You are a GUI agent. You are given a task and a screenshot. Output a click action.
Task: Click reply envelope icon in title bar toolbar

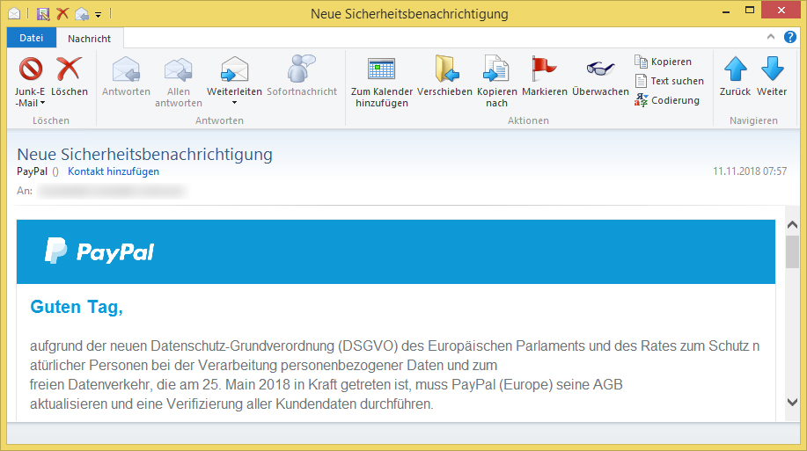pyautogui.click(x=81, y=14)
